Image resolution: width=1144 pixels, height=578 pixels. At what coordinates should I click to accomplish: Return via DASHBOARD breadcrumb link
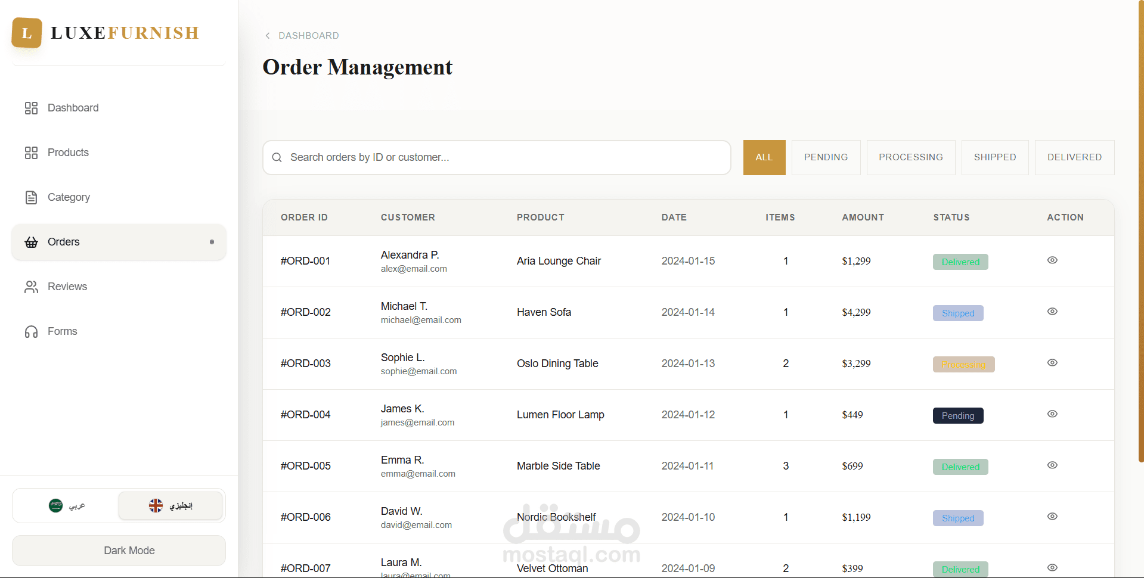click(309, 36)
